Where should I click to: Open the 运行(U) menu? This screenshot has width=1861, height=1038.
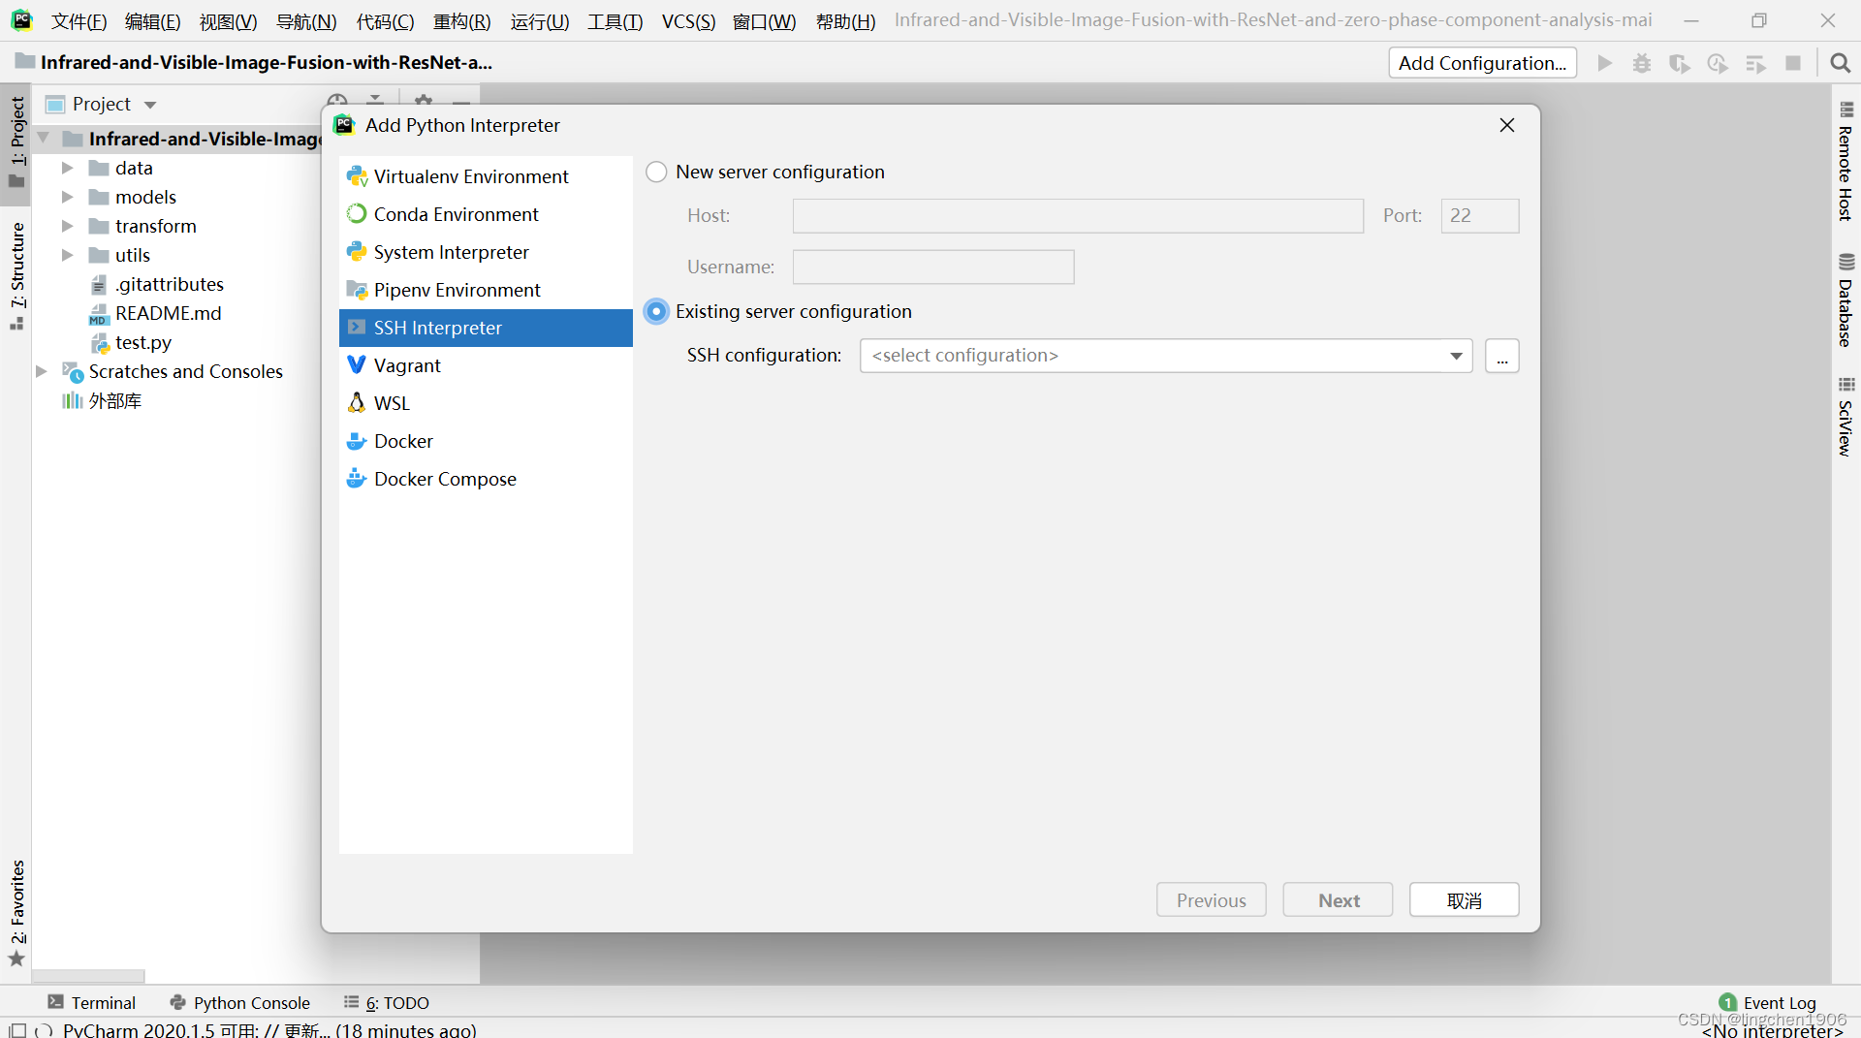click(x=540, y=21)
